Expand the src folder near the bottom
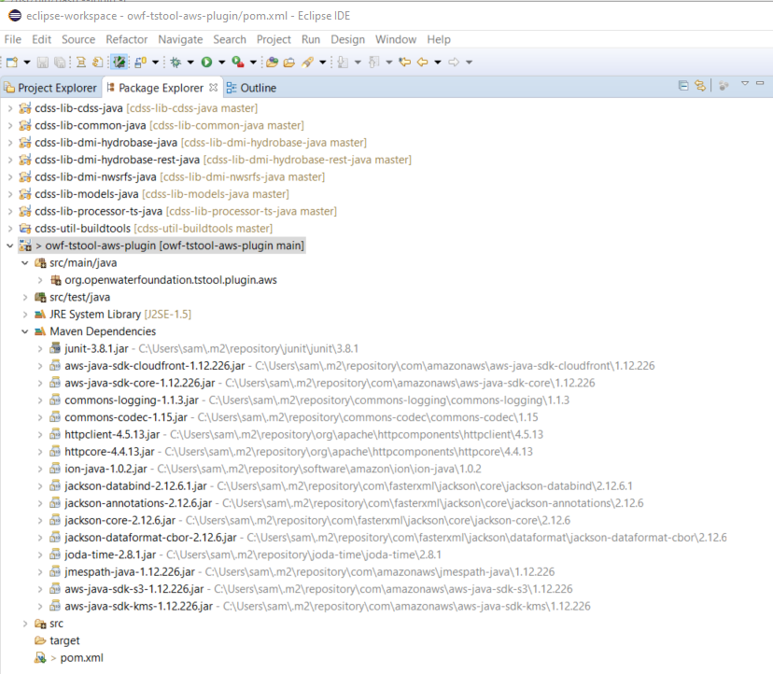The image size is (773, 674). click(25, 624)
